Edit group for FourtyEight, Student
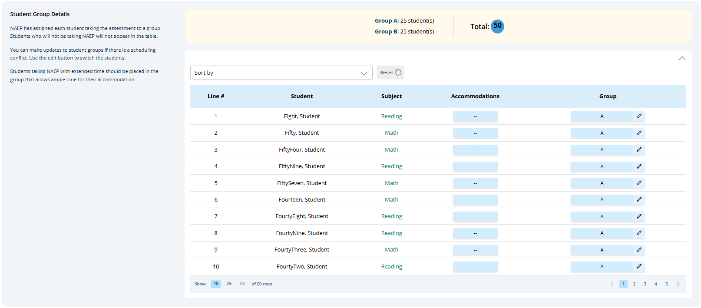The width and height of the screenshot is (701, 308). 639,216
